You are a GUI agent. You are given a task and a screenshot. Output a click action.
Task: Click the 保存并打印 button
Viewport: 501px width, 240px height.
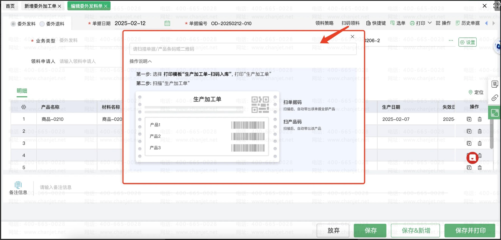coord(470,230)
